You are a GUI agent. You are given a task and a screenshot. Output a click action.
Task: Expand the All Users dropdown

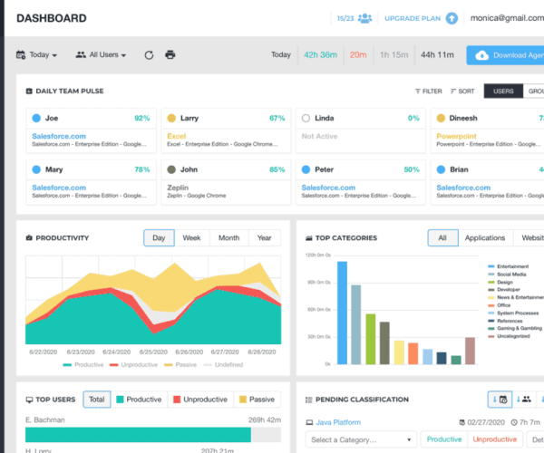[101, 55]
